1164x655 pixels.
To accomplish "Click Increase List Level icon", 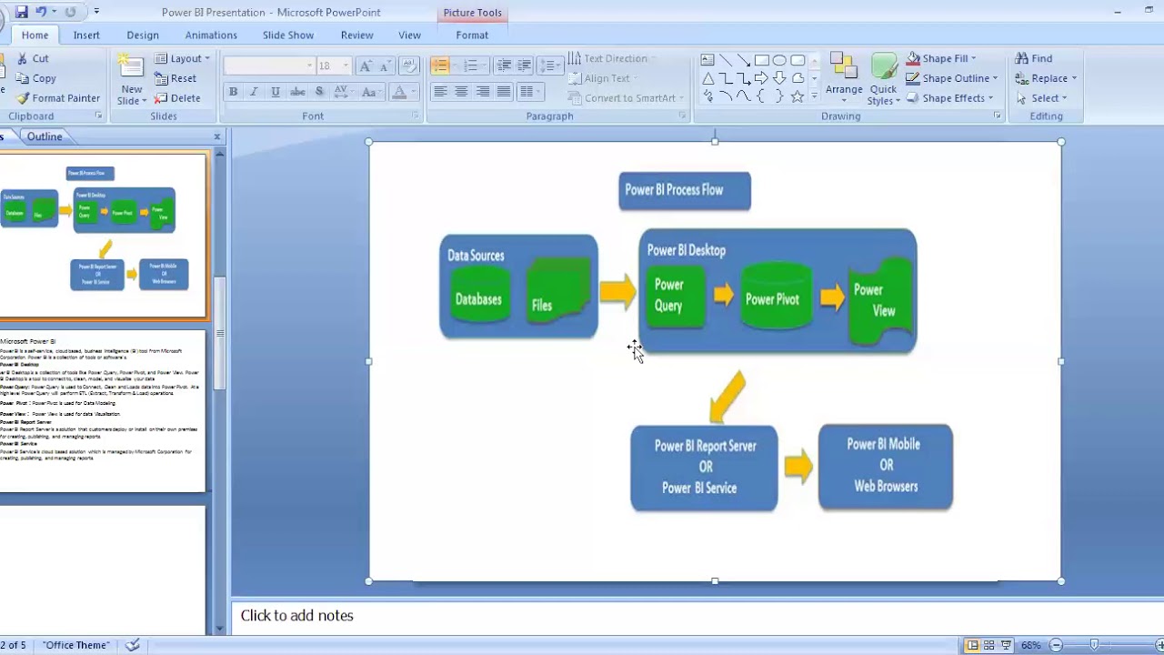I will point(525,65).
